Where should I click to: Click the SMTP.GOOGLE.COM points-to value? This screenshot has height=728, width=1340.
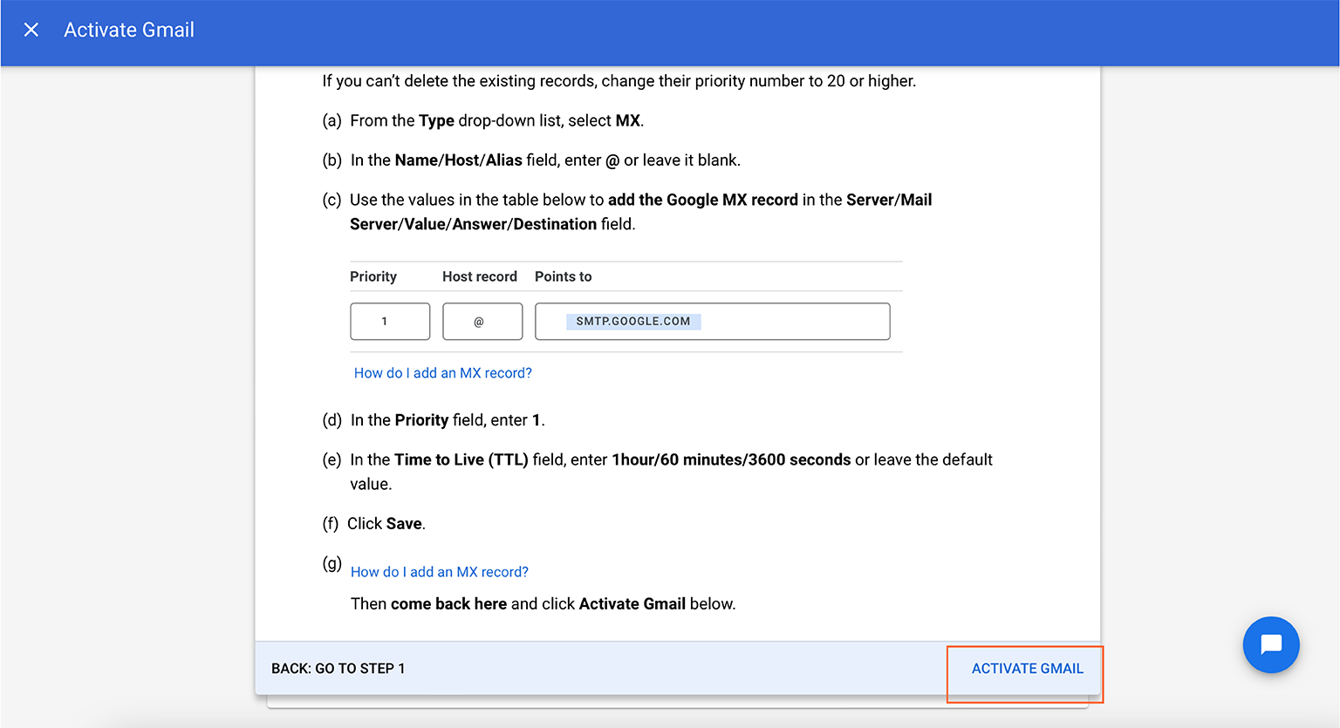click(x=633, y=322)
